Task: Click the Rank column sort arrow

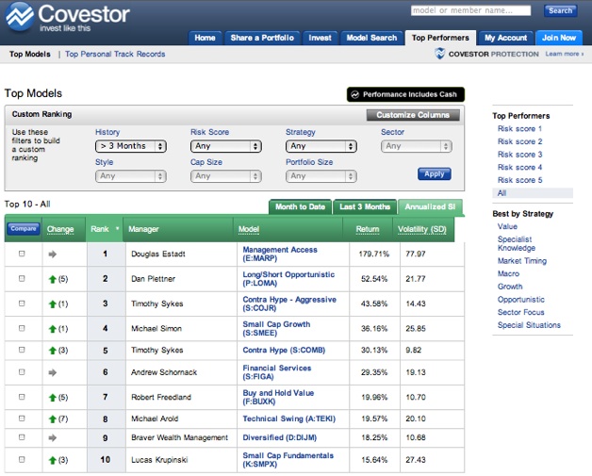Action: pos(118,228)
